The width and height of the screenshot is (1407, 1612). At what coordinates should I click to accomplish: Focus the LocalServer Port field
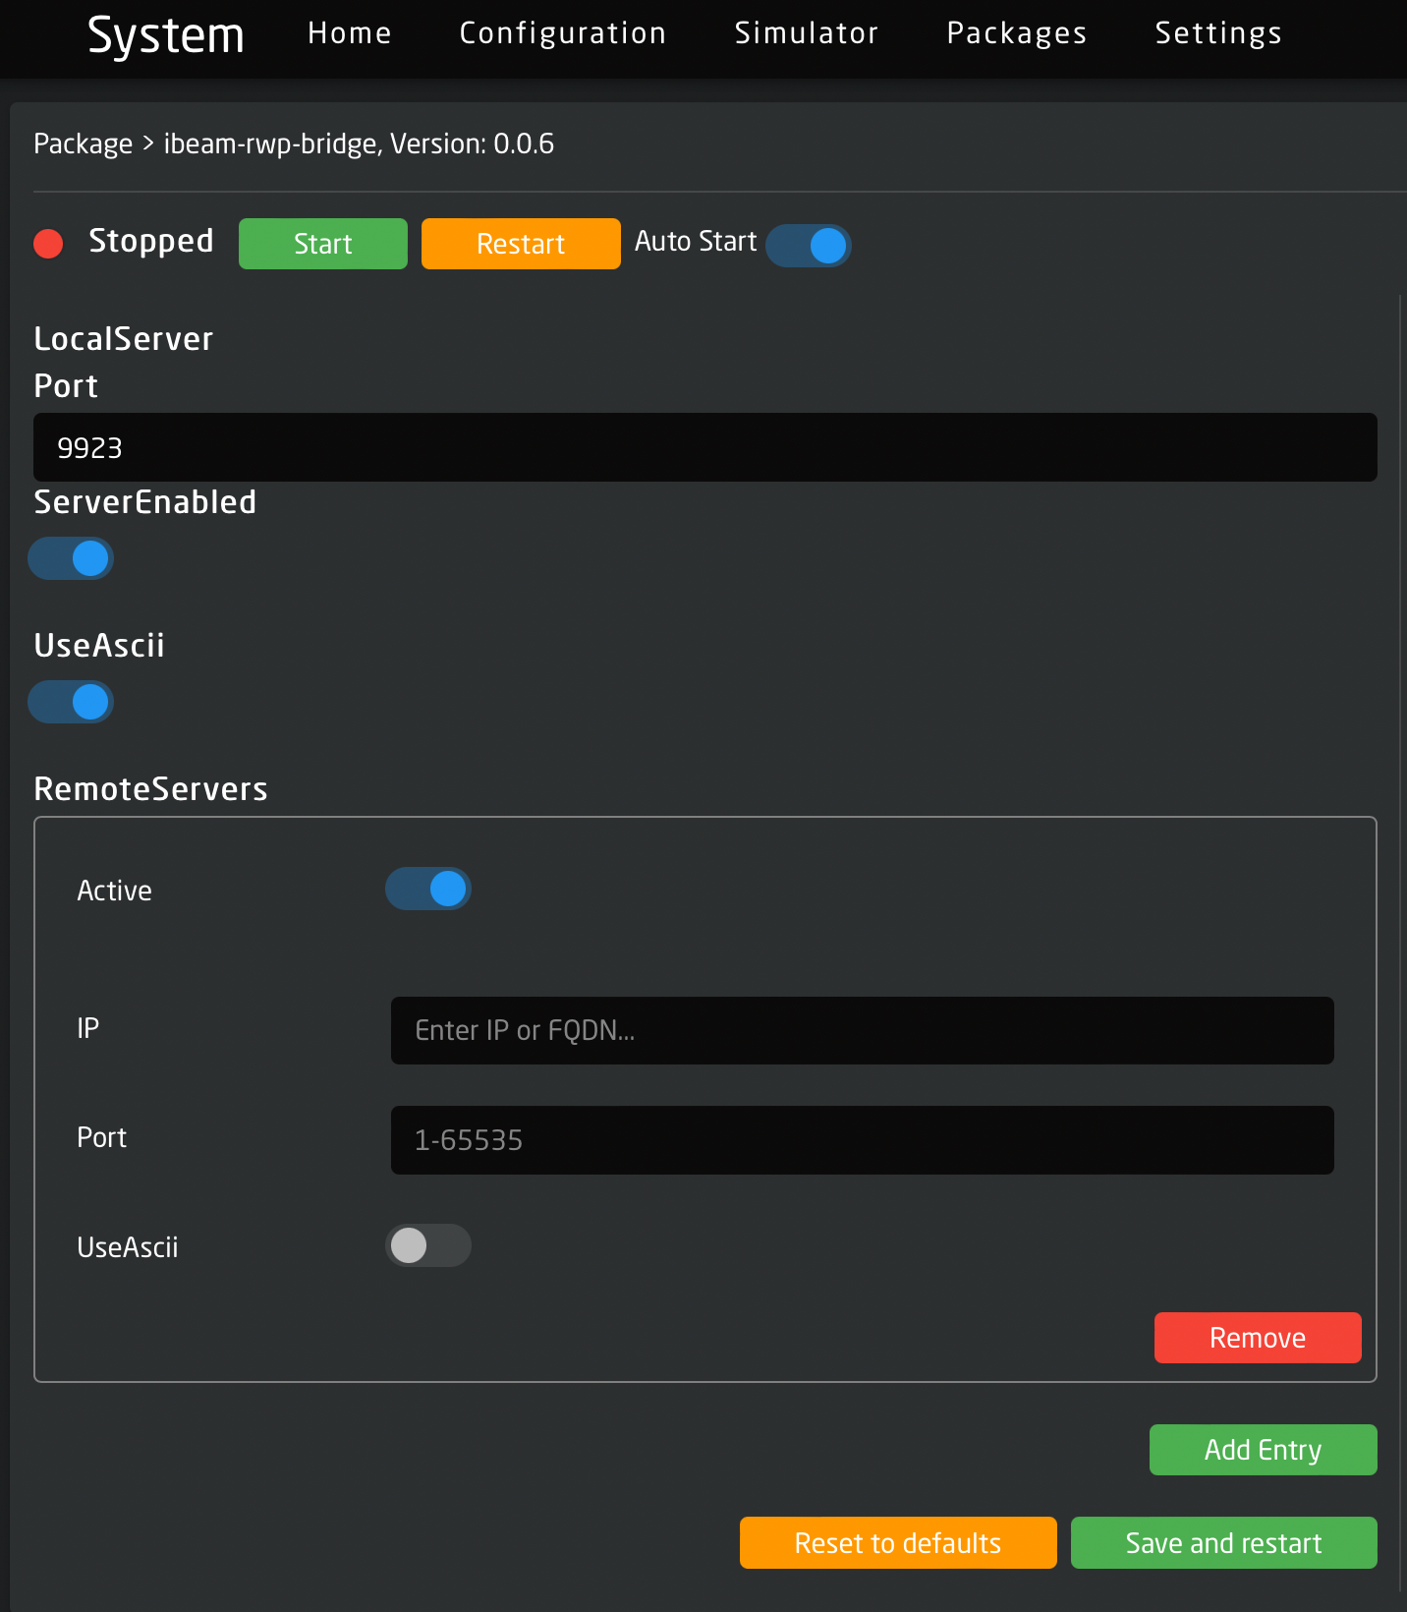tap(705, 447)
